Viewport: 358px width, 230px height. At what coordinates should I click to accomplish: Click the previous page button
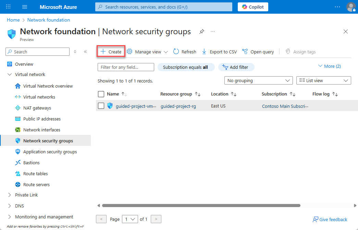click(x=101, y=219)
